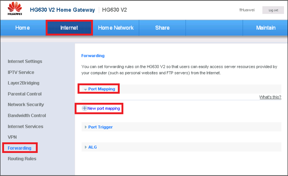Click the plus icon for new port mapping
Screen dimensions: 288x176
click(84, 108)
